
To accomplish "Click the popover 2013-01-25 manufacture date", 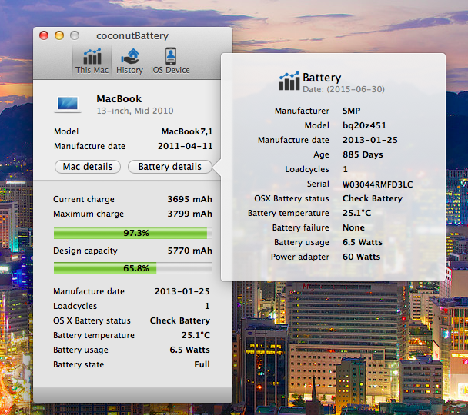I will coord(370,140).
